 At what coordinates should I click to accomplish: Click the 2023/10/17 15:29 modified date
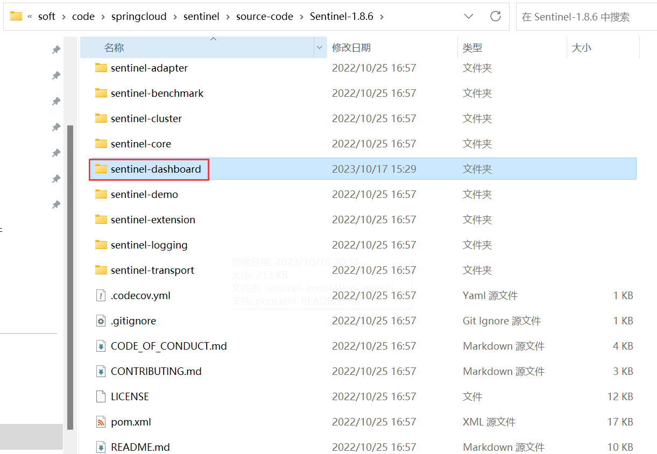374,169
